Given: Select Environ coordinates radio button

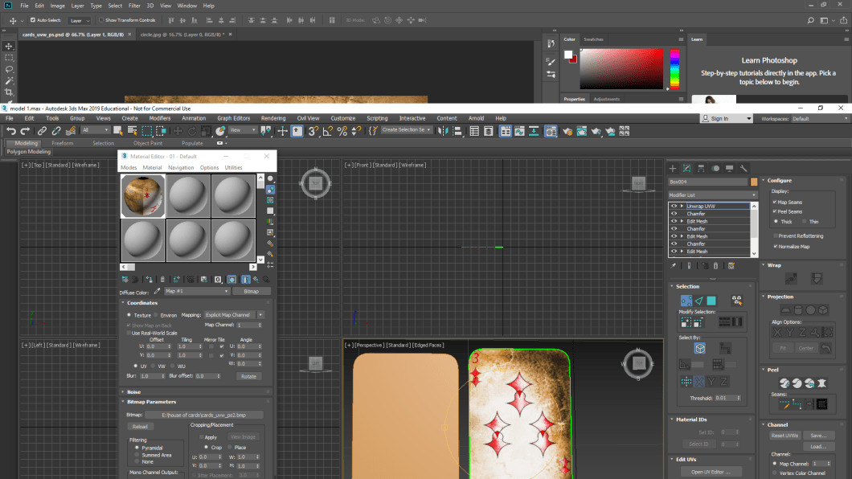Looking at the screenshot, I should pos(156,315).
